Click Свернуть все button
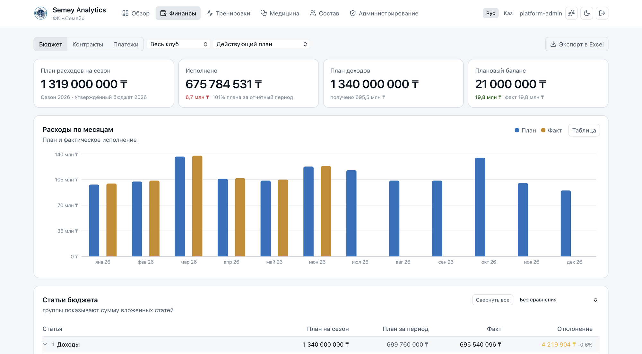This screenshot has width=642, height=354. (492, 300)
